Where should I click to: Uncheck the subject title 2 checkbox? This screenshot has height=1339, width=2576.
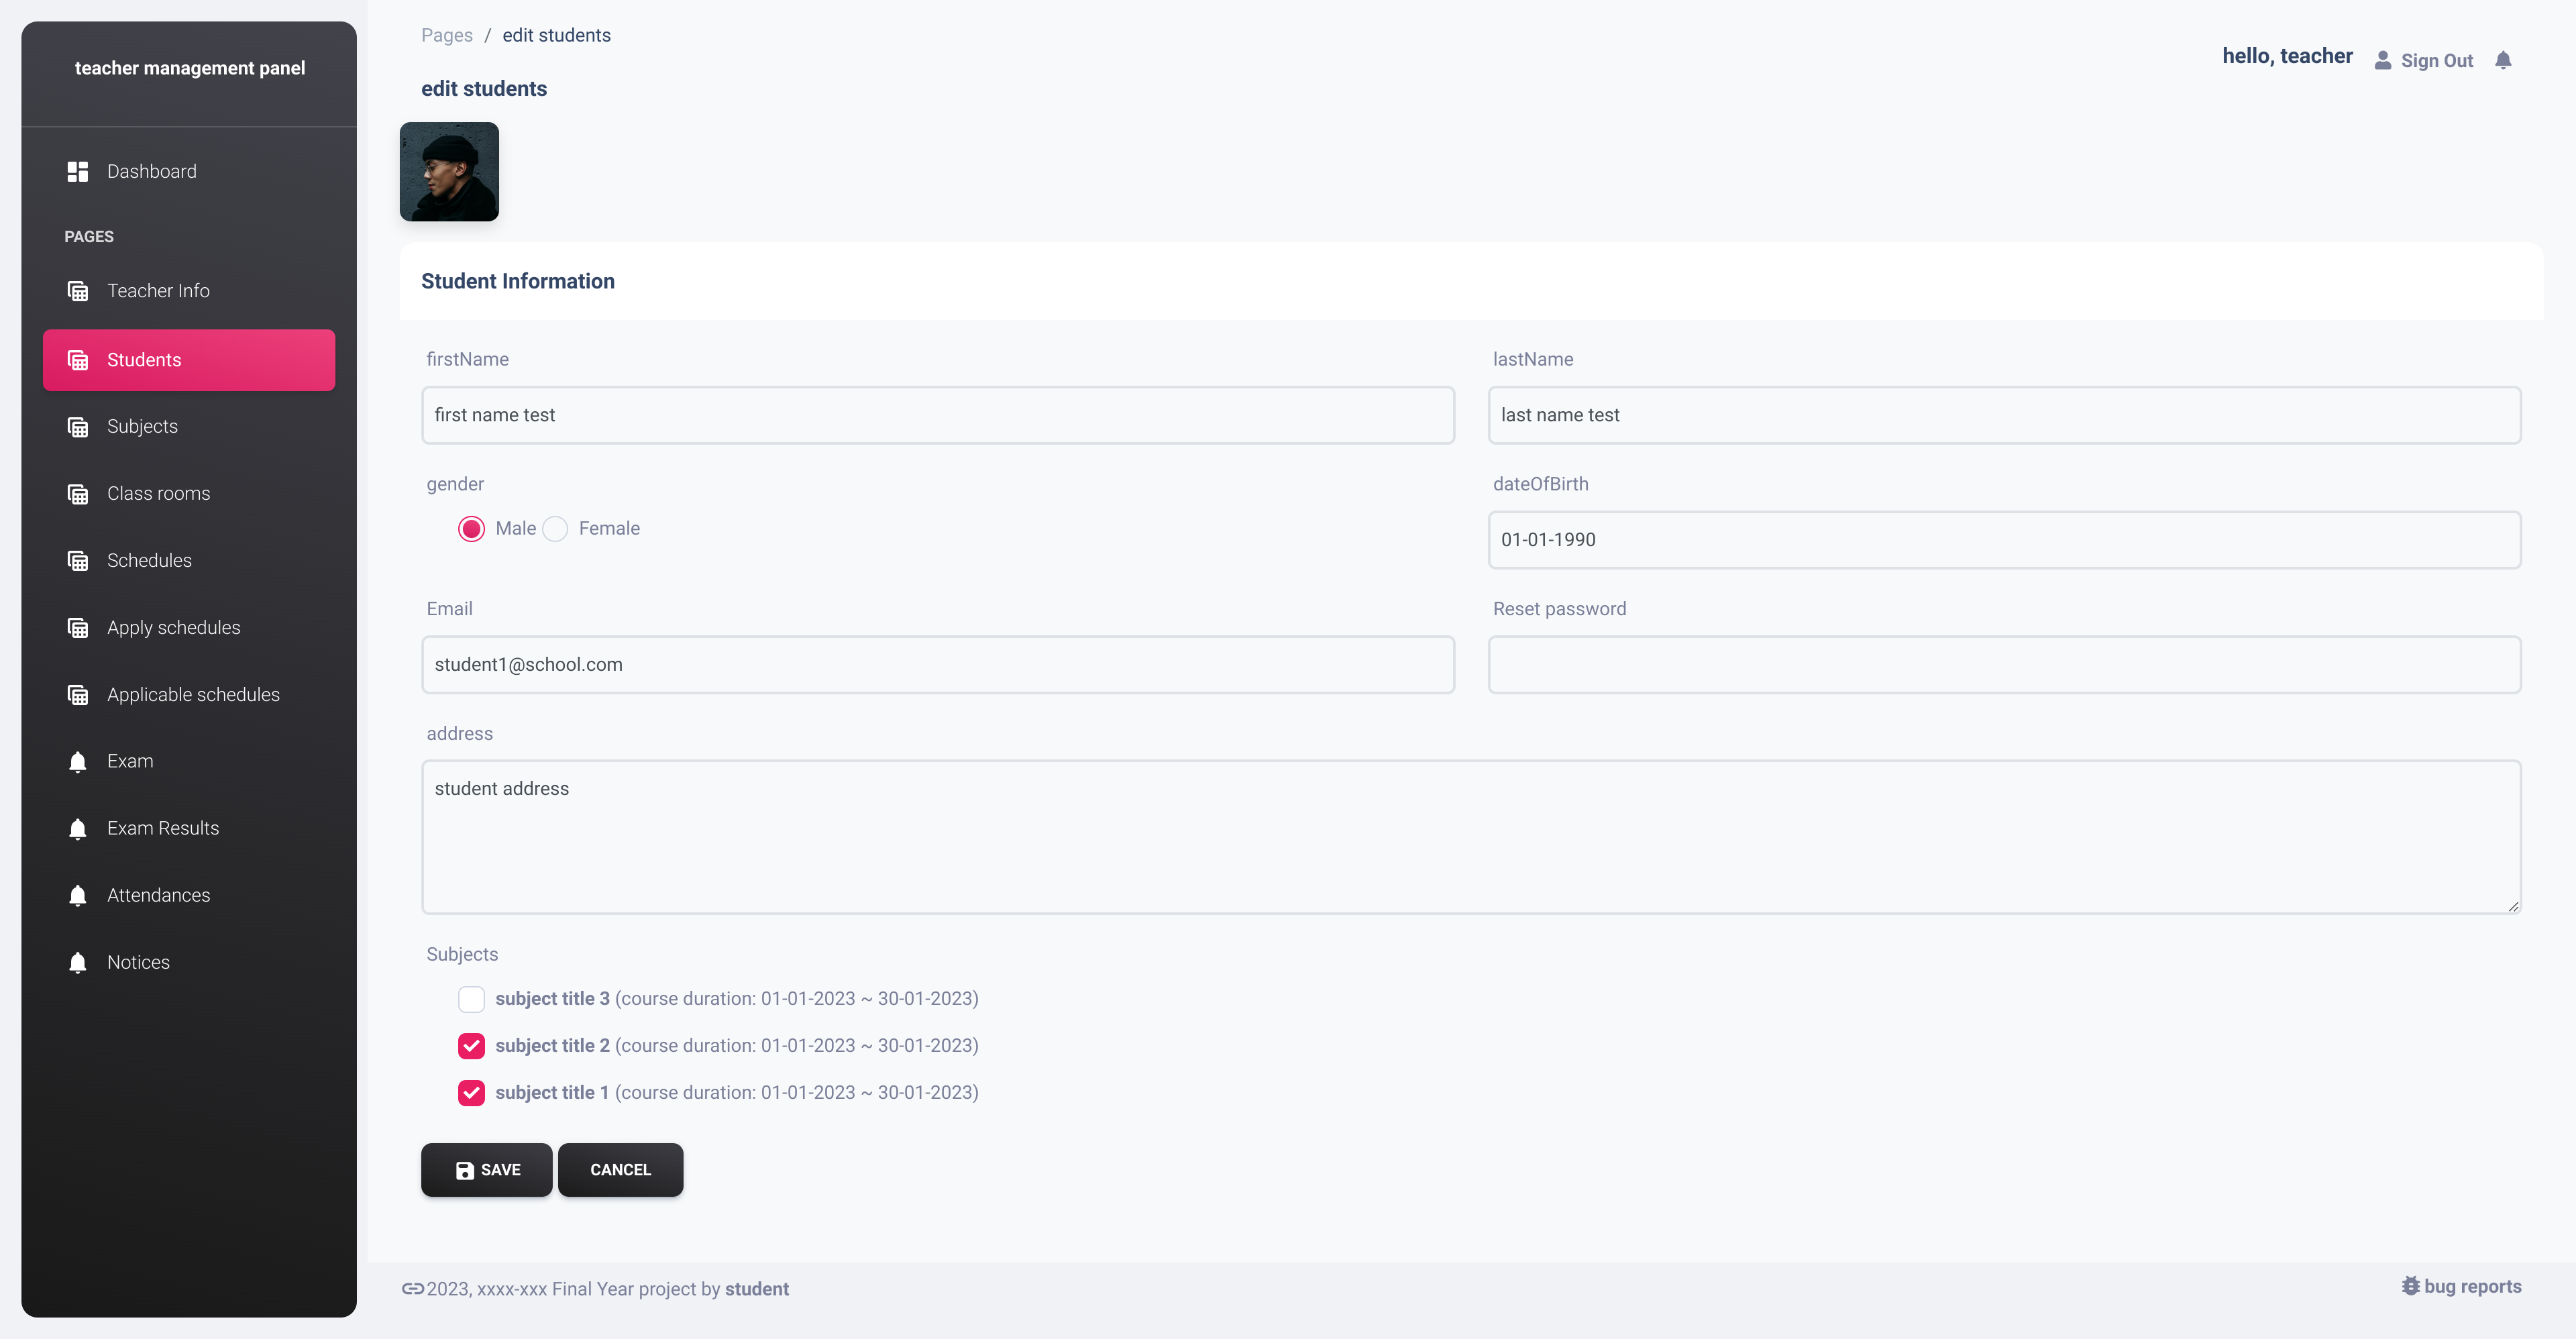coord(471,1046)
